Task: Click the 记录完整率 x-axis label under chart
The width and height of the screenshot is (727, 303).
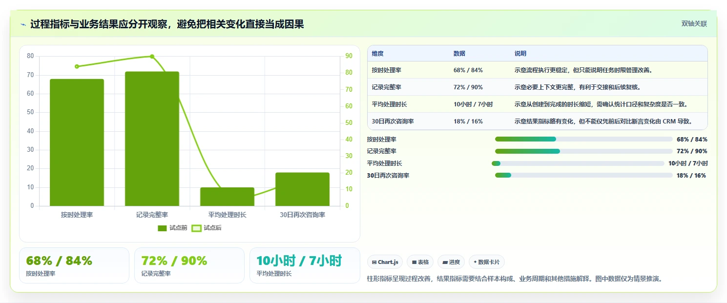Action: (x=152, y=215)
